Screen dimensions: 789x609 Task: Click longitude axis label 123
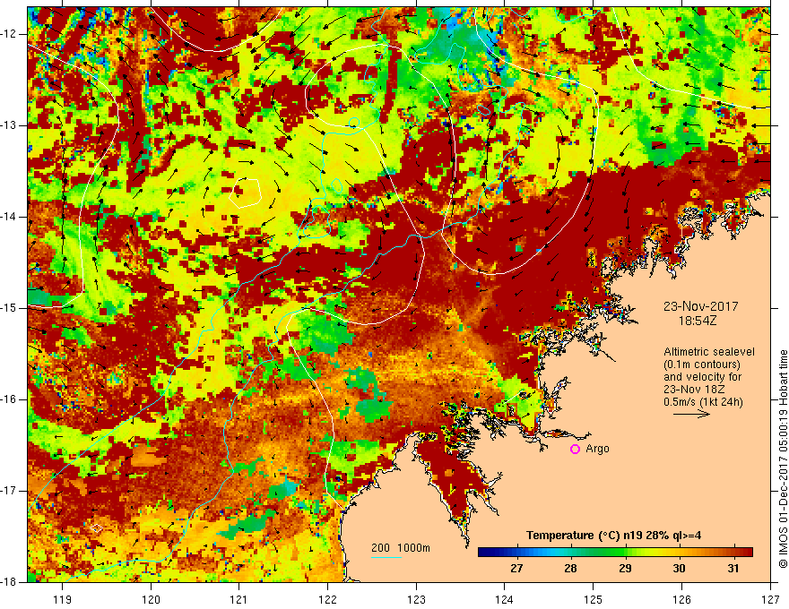click(x=416, y=599)
